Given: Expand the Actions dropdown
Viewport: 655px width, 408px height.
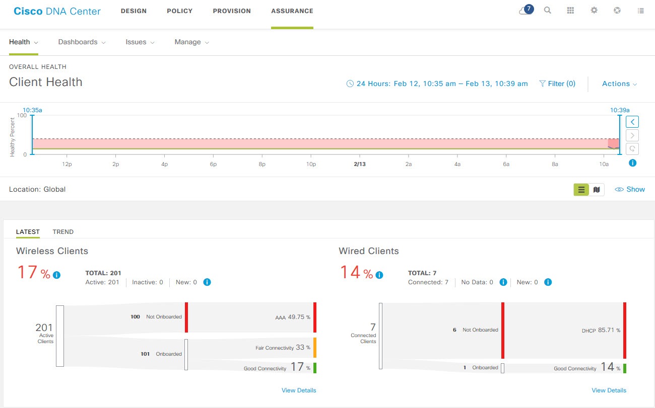Looking at the screenshot, I should point(620,84).
